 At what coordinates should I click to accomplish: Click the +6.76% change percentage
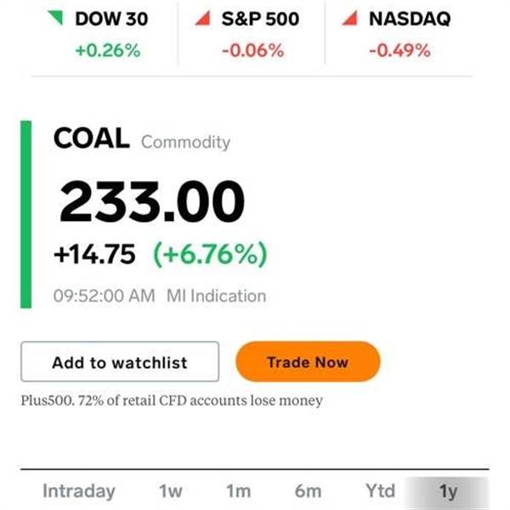[210, 254]
